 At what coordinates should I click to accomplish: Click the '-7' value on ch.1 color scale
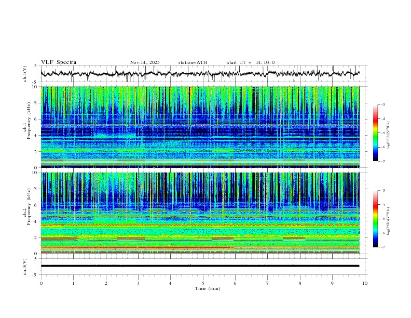click(382, 161)
